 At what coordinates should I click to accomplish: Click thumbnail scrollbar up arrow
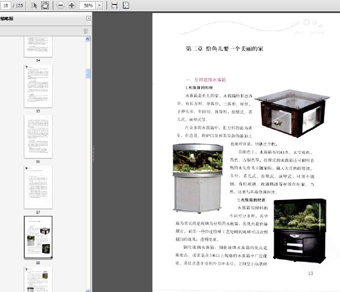pyautogui.click(x=88, y=39)
